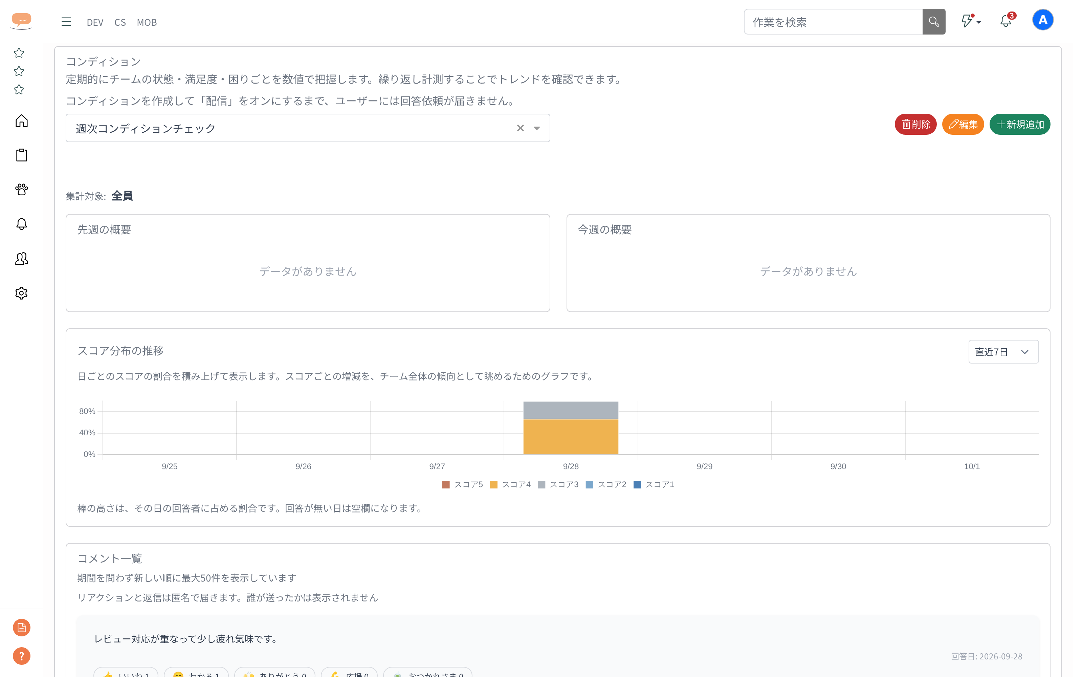Open help via question mark icon
Viewport: 1083px width, 677px height.
tap(21, 656)
